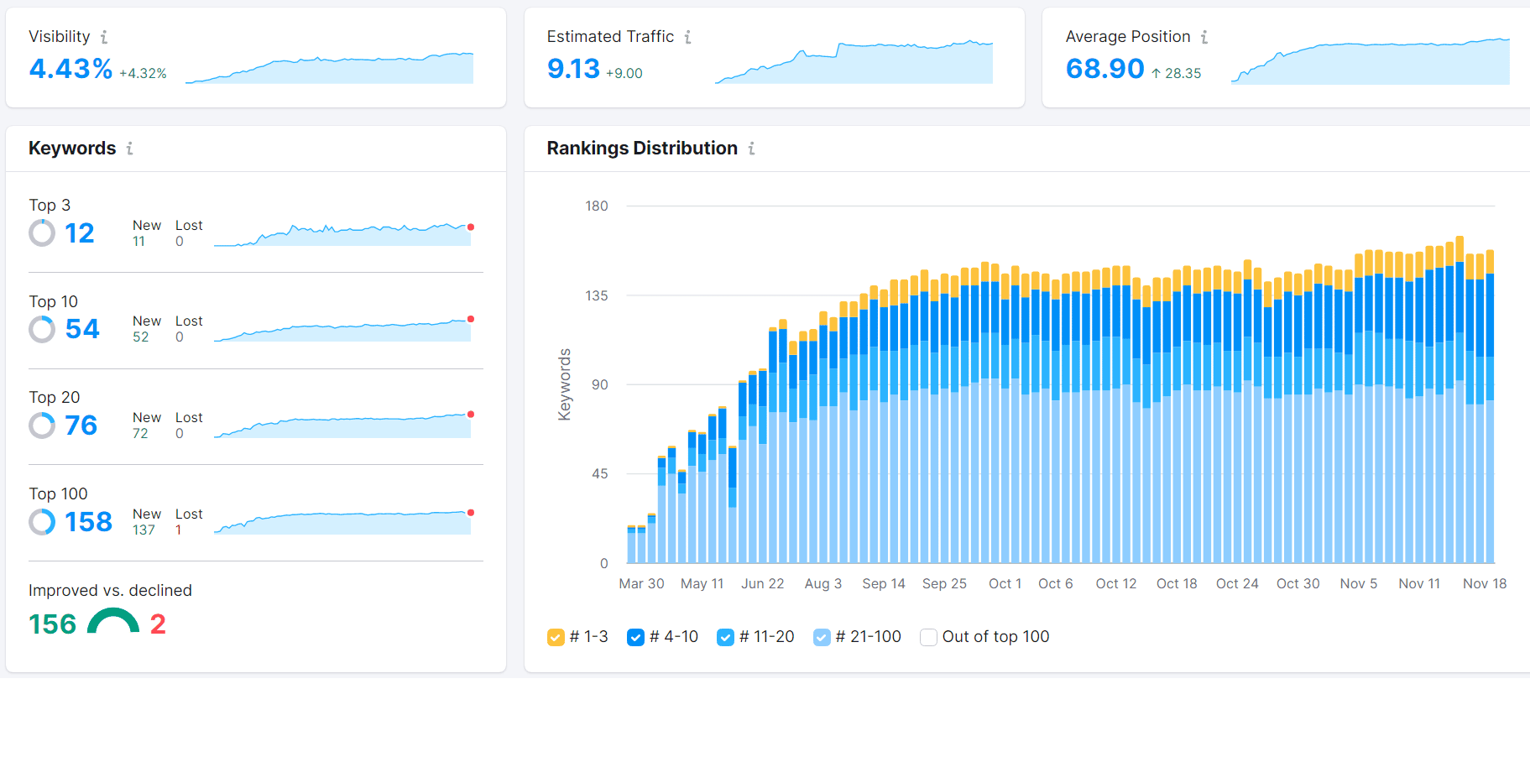Click the Top 10 donut chart icon
This screenshot has width=1530, height=757.
tap(42, 329)
